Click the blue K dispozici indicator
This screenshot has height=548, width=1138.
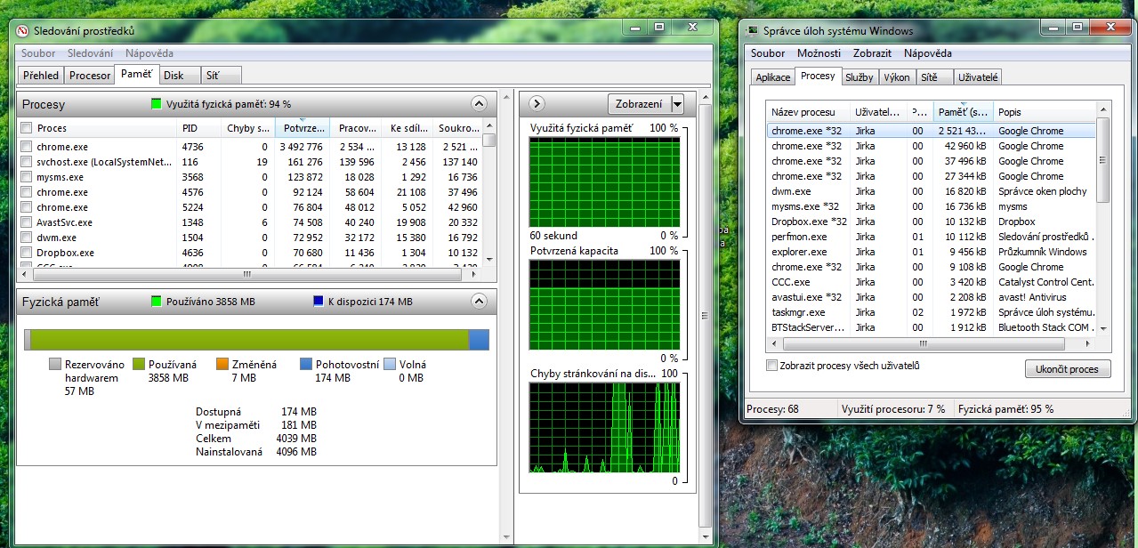point(319,302)
